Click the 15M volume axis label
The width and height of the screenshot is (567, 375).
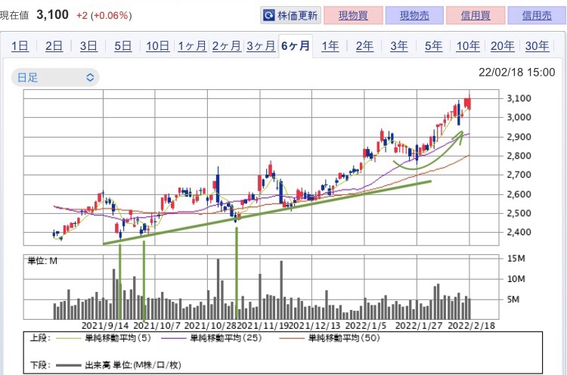(516, 259)
